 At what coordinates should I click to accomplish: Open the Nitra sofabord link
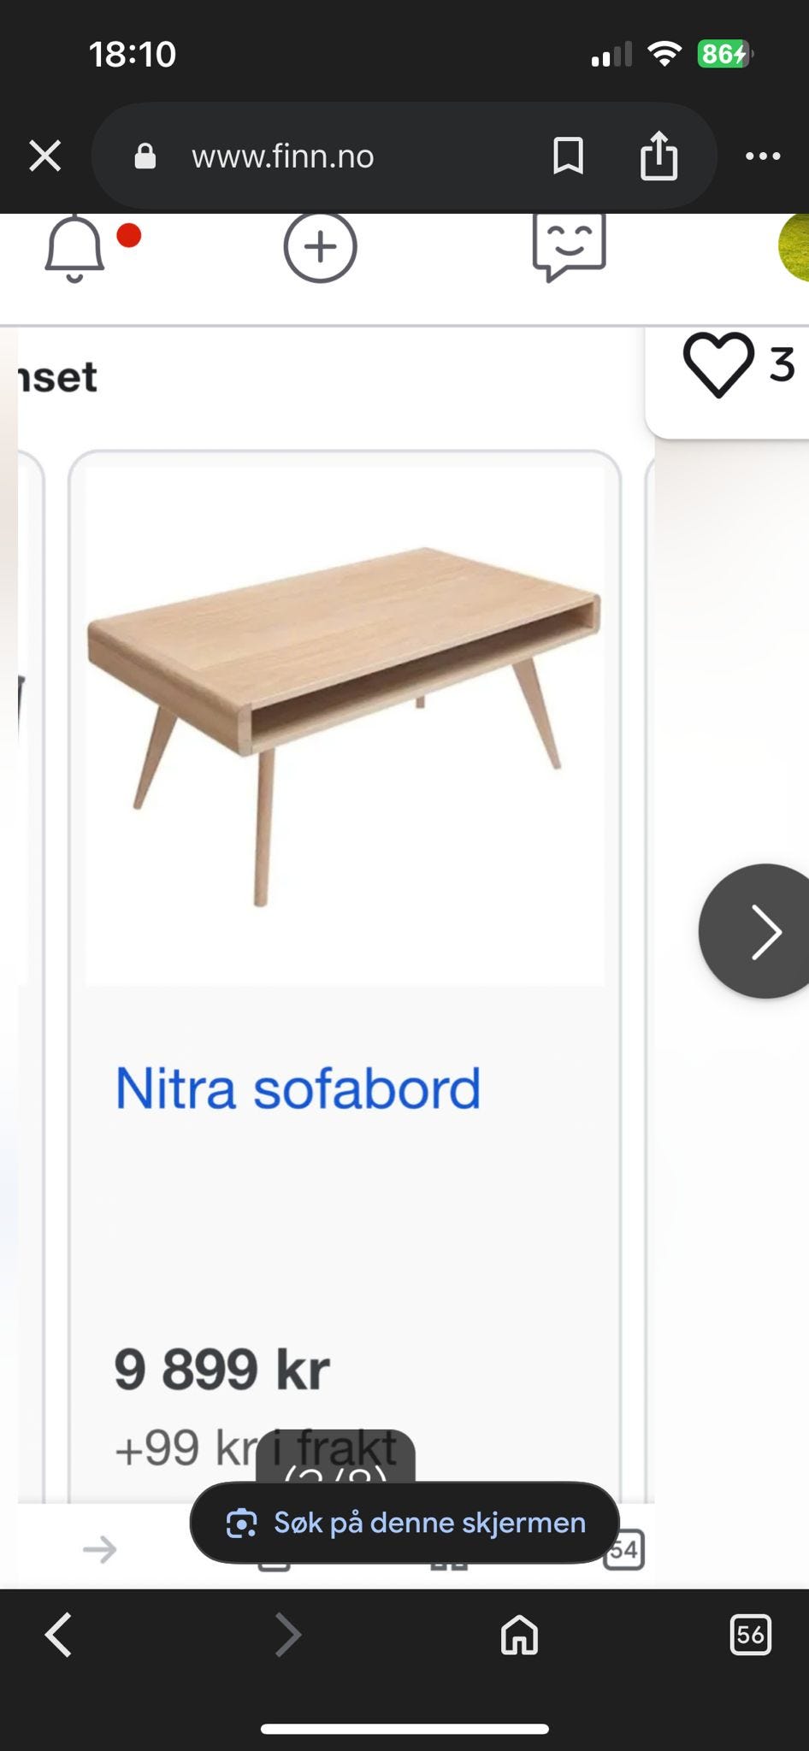point(298,1088)
